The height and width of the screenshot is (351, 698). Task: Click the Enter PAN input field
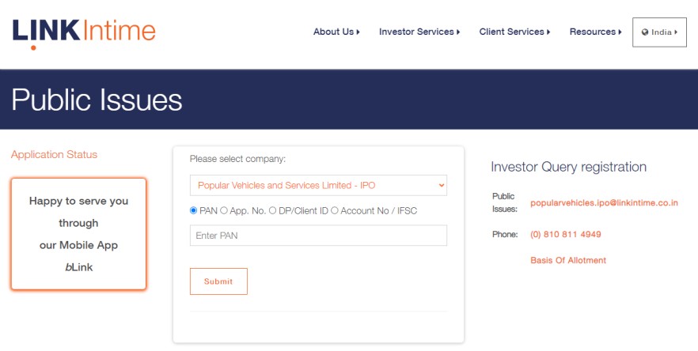(318, 236)
